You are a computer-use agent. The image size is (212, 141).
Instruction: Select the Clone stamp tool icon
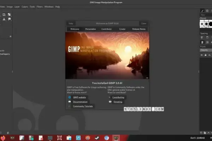click(4, 19)
